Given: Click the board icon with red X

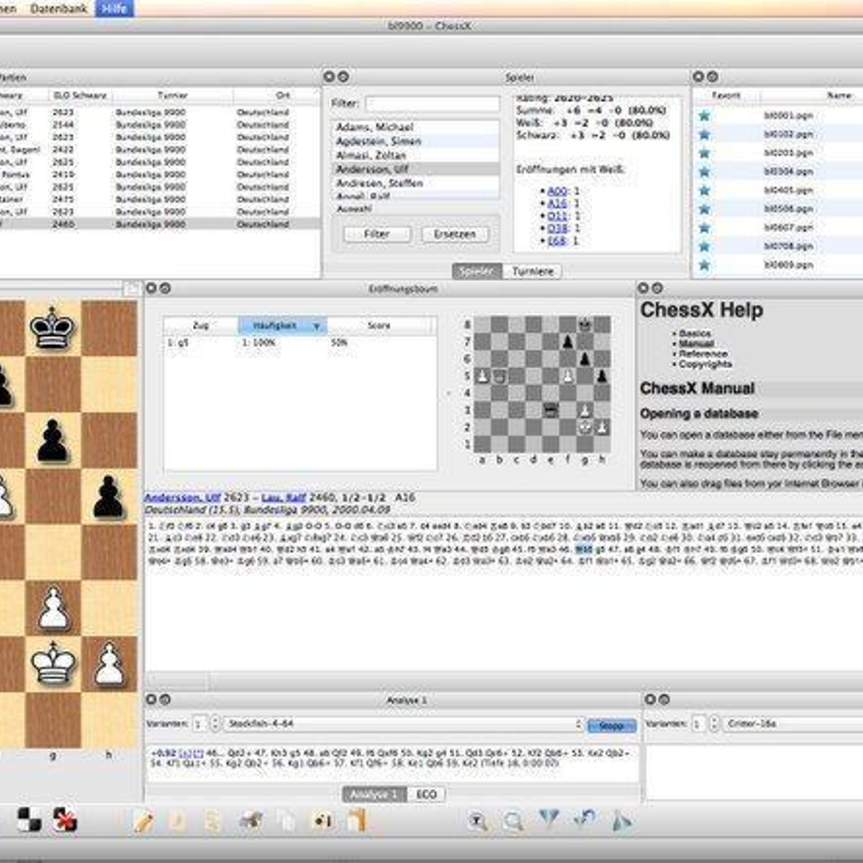Looking at the screenshot, I should click(x=65, y=820).
